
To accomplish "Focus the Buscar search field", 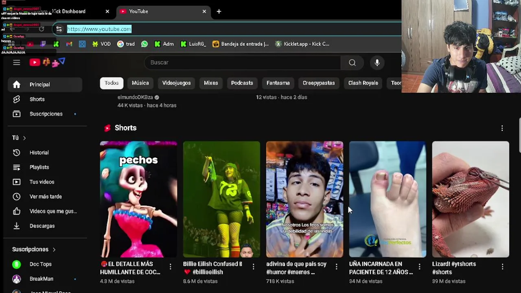I will click(x=242, y=62).
